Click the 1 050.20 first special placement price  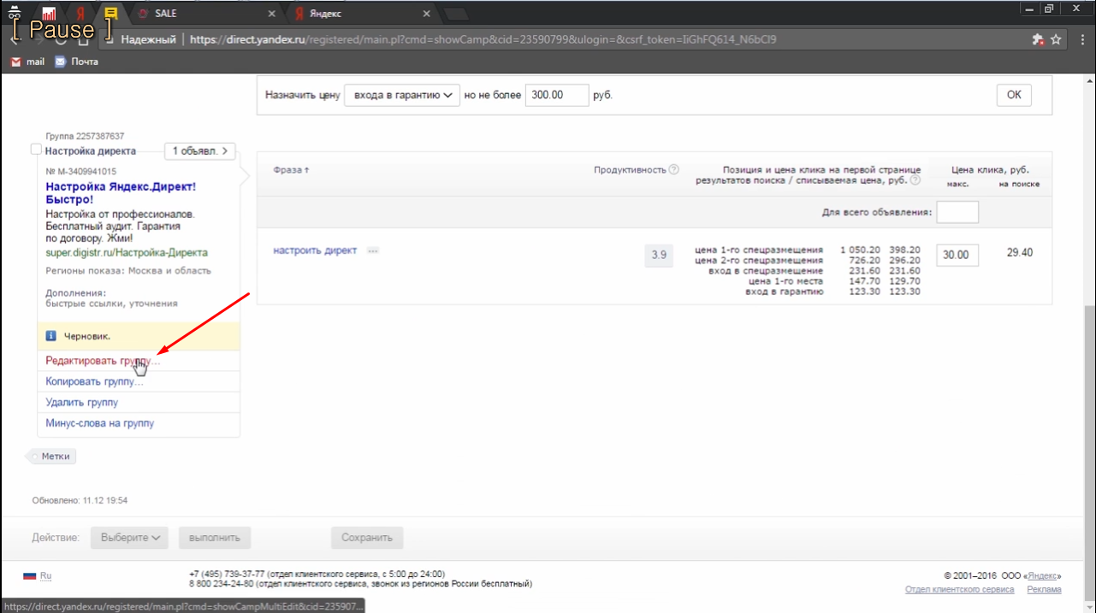click(x=861, y=250)
